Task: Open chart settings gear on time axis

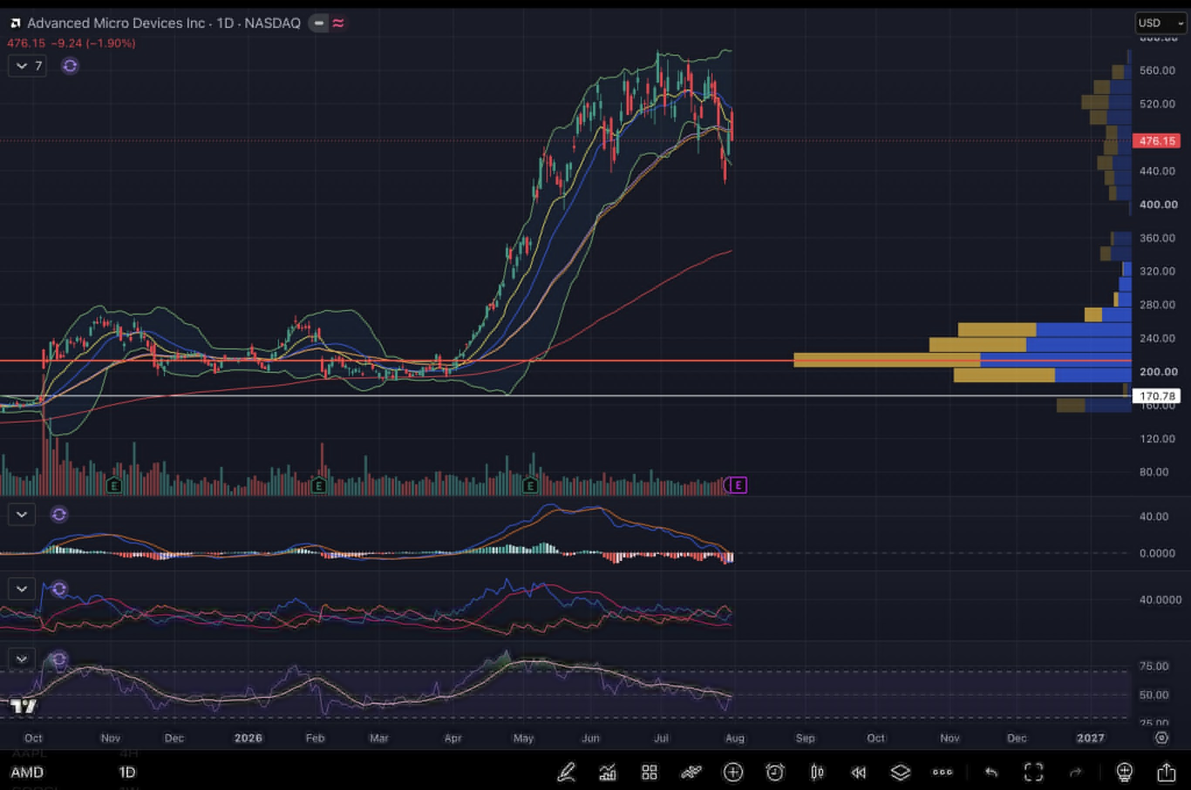Action: pyautogui.click(x=1162, y=738)
